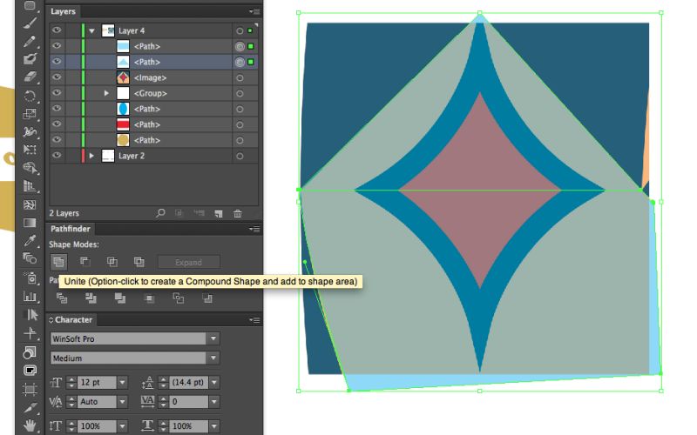Viewport: 697px width, 435px height.
Task: Select the Rotate tool
Action: (30, 96)
